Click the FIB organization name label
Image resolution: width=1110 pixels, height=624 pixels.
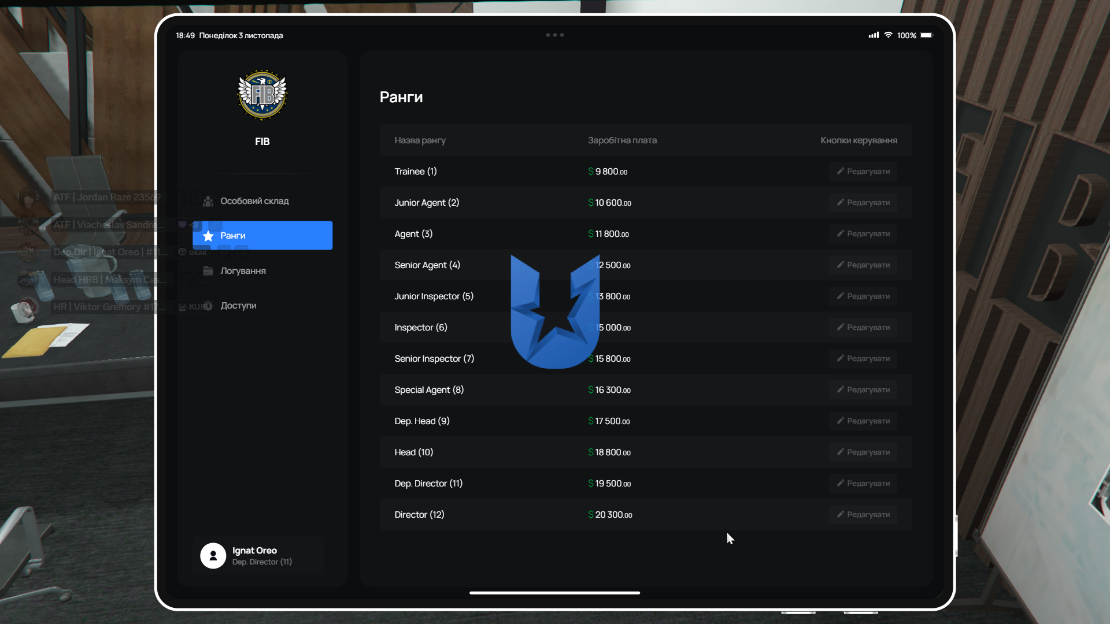click(x=262, y=142)
